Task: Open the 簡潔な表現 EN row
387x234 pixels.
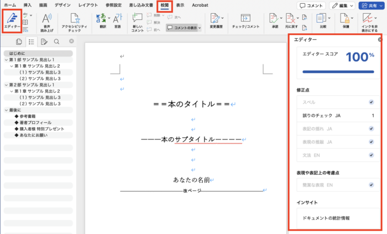Action: click(x=338, y=185)
